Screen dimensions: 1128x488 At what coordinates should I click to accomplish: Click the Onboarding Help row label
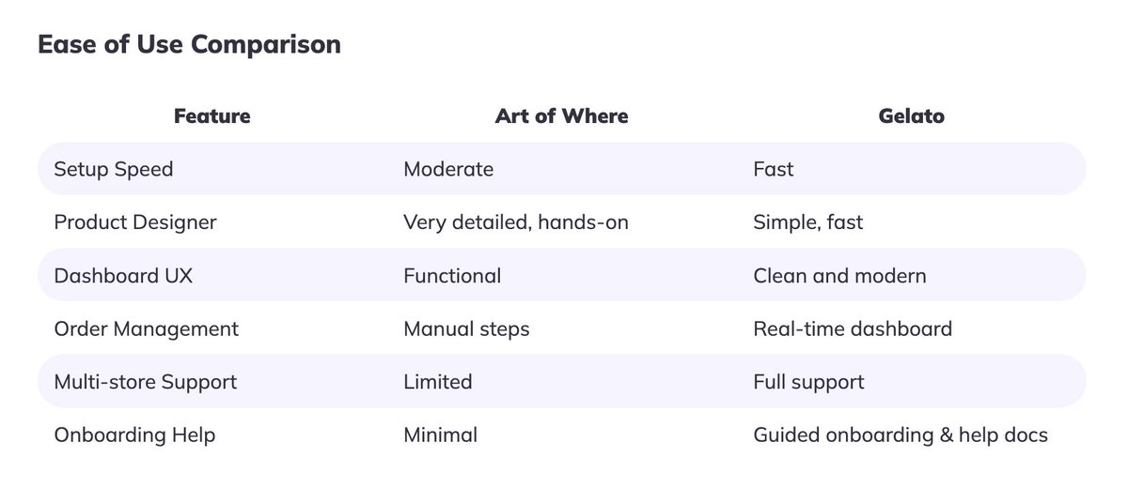[x=134, y=435]
